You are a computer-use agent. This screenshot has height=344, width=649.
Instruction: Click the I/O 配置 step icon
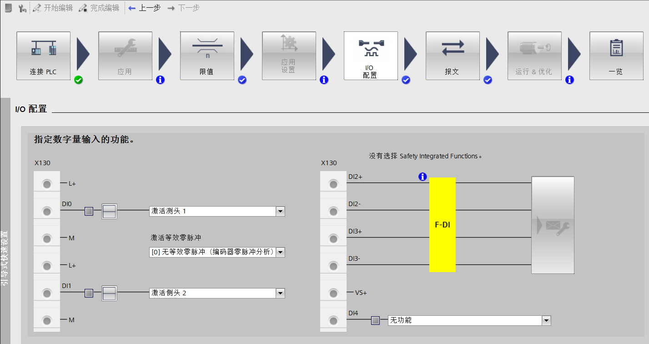(371, 56)
